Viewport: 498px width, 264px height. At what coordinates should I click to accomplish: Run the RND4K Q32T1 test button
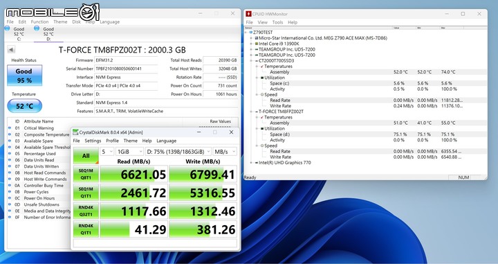coord(86,211)
